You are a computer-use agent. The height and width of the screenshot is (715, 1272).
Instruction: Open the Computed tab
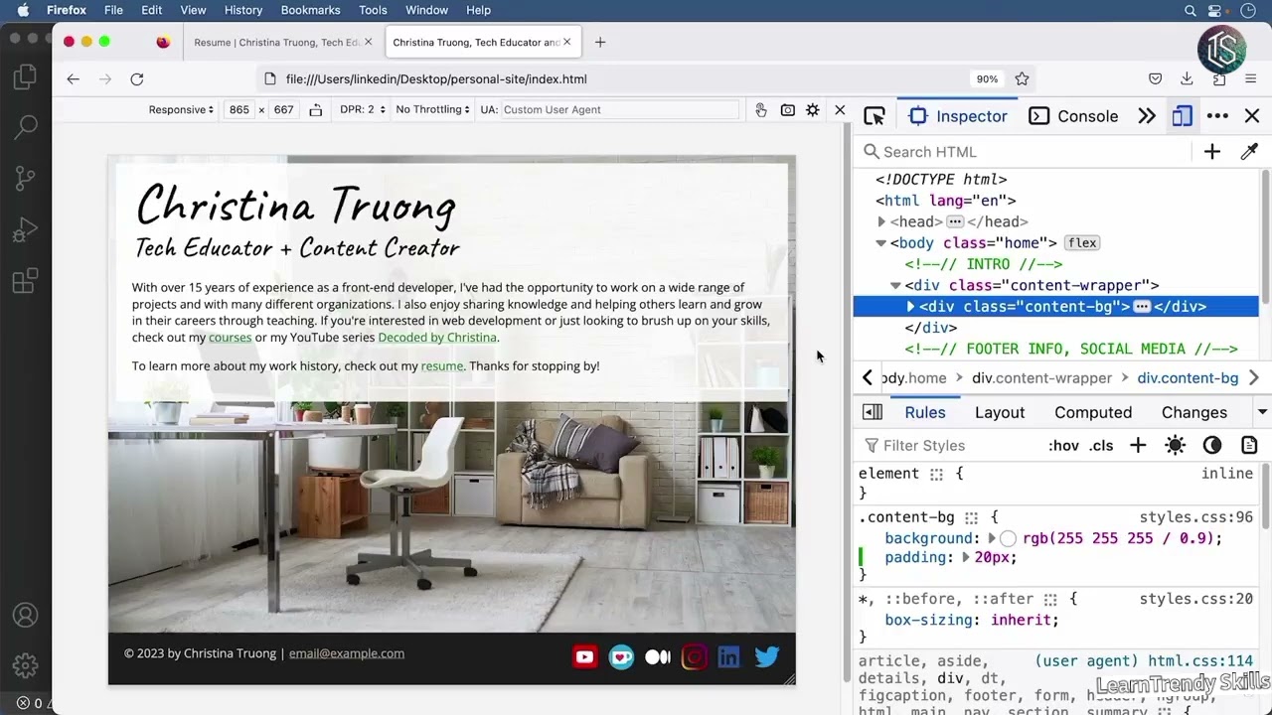pyautogui.click(x=1093, y=412)
